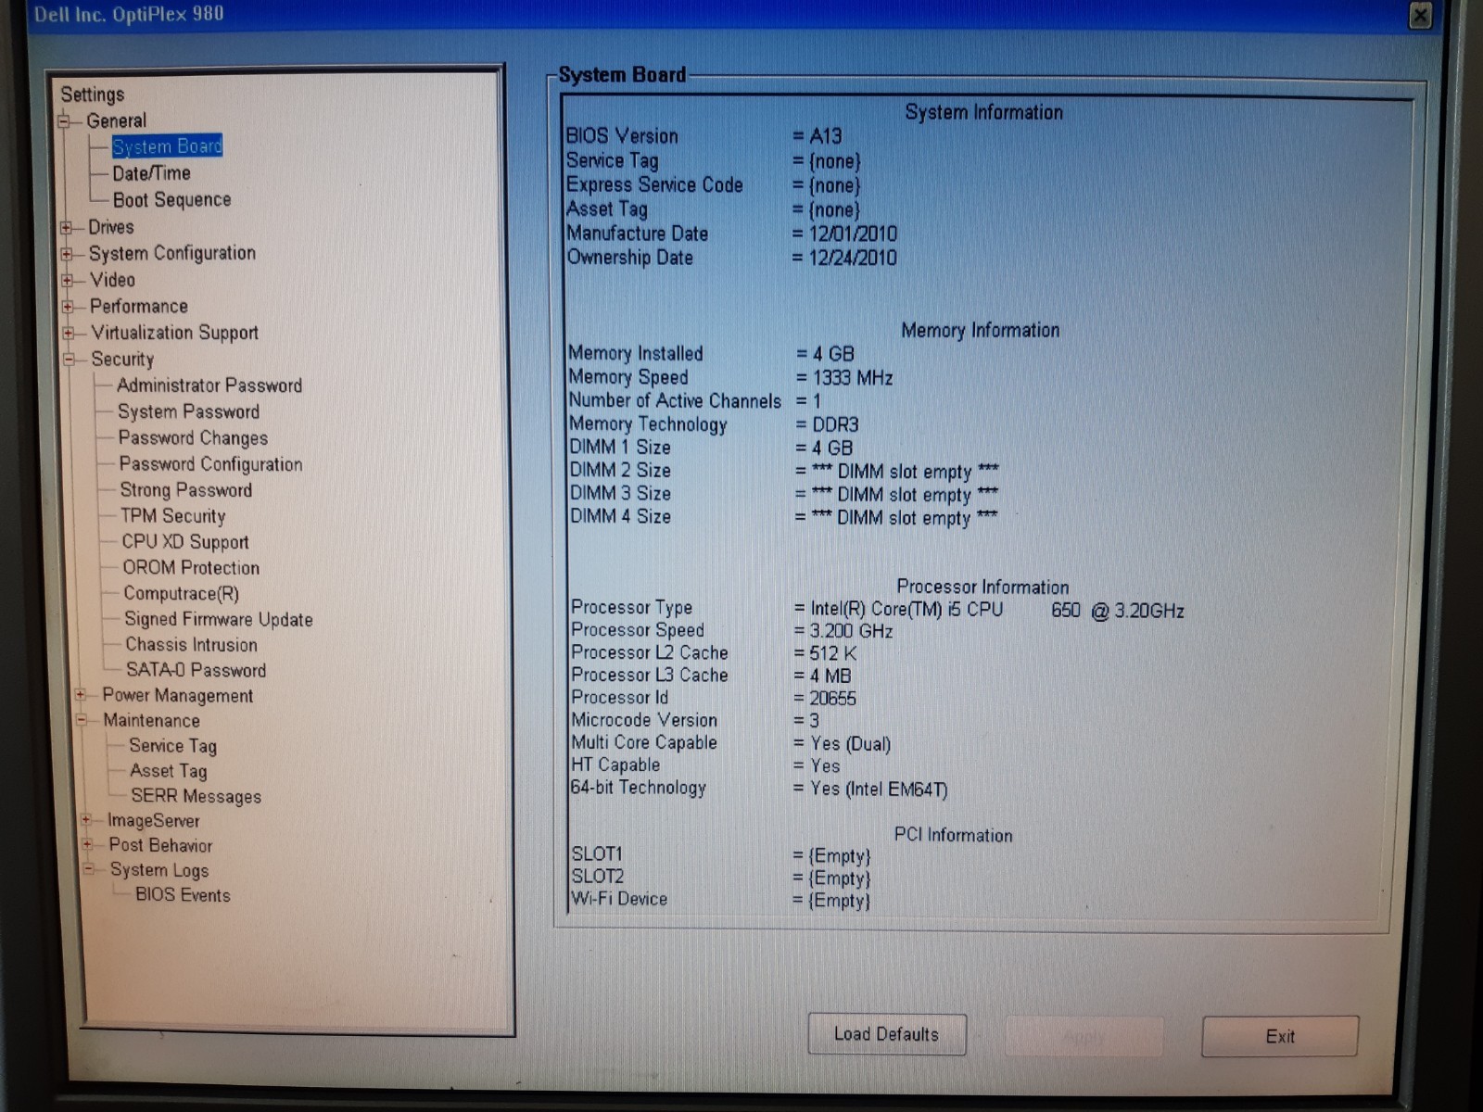Click the Manufacture Date value 12/01/2010
1483x1112 pixels.
point(853,234)
